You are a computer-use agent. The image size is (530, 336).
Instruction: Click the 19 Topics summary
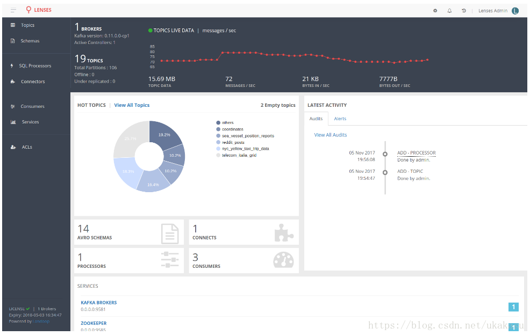[x=89, y=59]
